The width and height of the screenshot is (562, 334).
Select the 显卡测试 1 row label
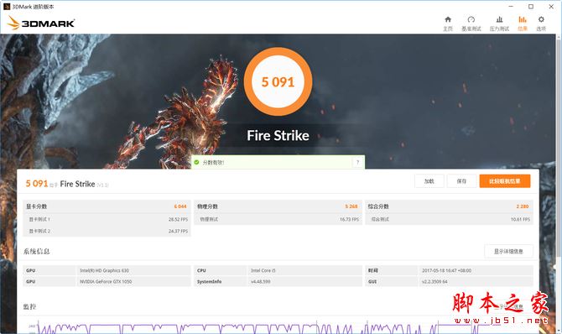pyautogui.click(x=39, y=219)
